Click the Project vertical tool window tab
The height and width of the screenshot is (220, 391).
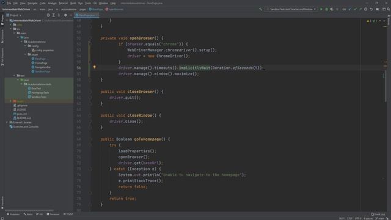pyautogui.click(x=2, y=20)
